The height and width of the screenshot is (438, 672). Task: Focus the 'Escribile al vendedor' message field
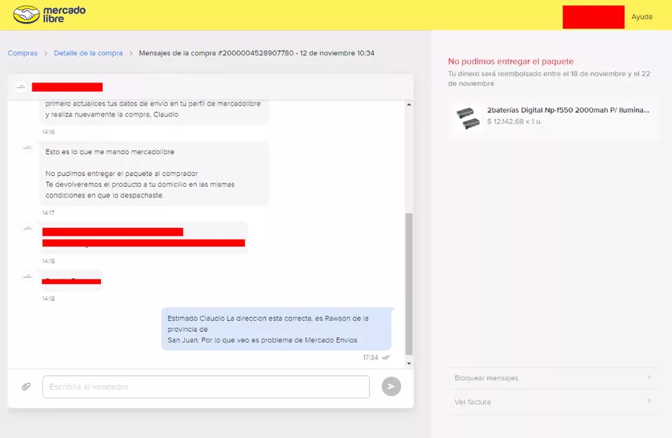pos(206,387)
